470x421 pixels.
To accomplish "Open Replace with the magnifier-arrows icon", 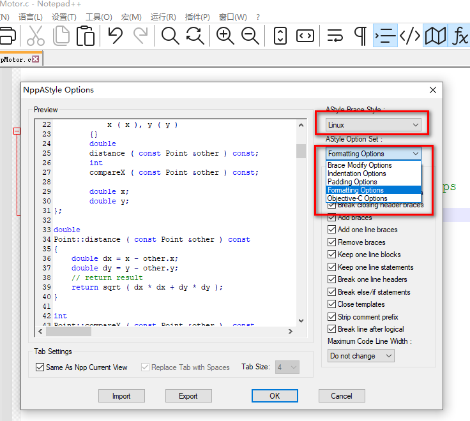I will [x=195, y=36].
